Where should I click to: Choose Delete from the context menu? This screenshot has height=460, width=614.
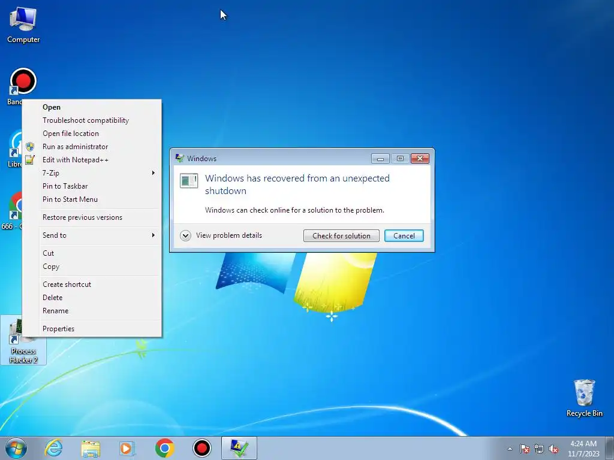point(92,298)
